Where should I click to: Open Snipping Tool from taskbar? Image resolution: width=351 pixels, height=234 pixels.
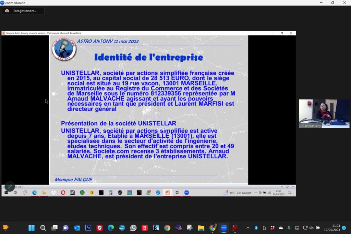(190, 228)
